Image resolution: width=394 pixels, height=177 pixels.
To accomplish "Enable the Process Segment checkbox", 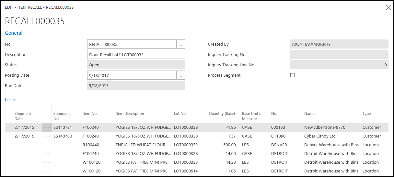I will click(x=292, y=75).
